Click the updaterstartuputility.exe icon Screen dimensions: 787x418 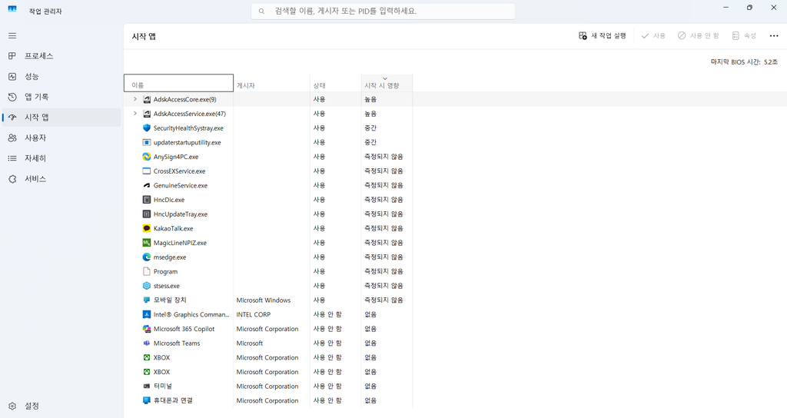coord(147,142)
